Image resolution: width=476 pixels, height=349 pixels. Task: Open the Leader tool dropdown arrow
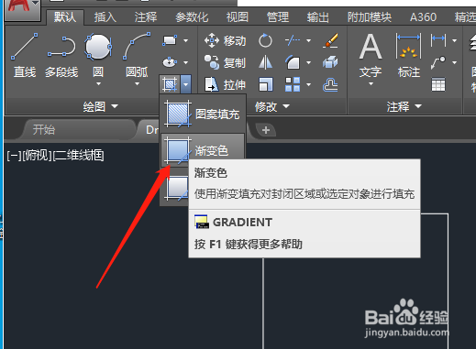click(x=455, y=62)
